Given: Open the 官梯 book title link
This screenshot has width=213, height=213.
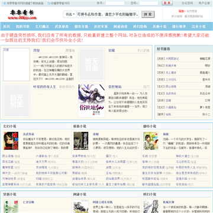Looking at the screenshot, I should pyautogui.click(x=112, y=50).
